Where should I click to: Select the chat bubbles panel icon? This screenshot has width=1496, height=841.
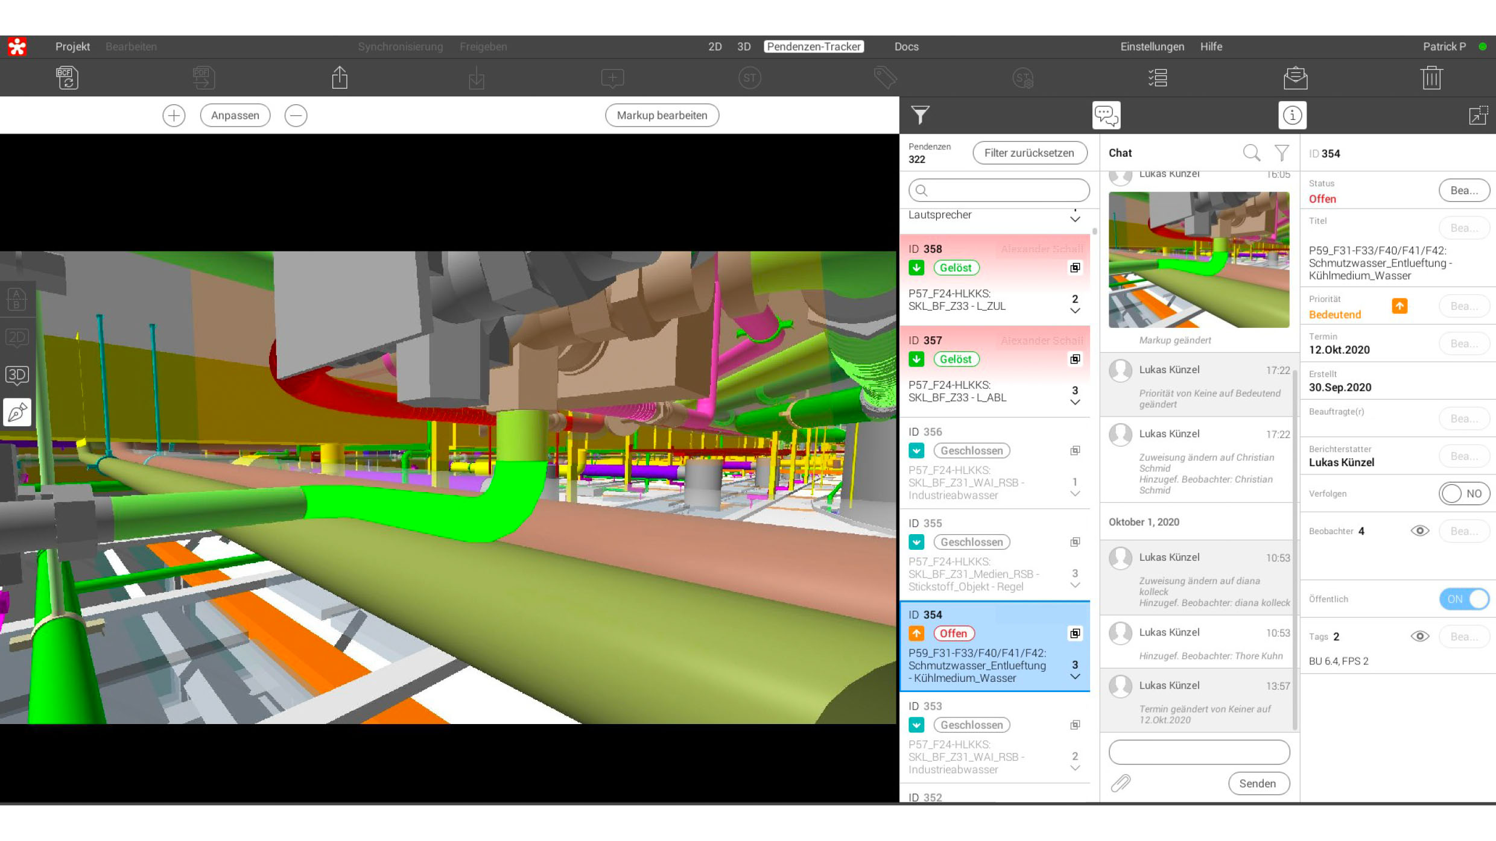coord(1106,115)
